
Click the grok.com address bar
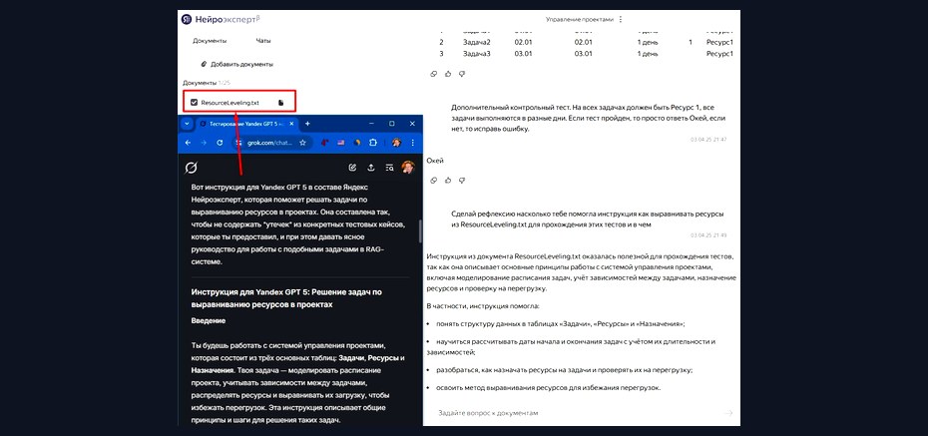point(271,143)
